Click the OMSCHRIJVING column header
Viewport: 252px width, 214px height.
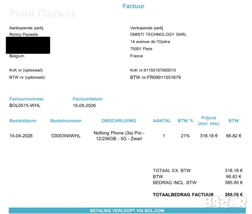tap(119, 121)
